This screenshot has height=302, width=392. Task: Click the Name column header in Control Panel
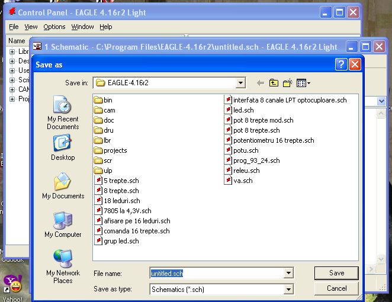(x=17, y=41)
